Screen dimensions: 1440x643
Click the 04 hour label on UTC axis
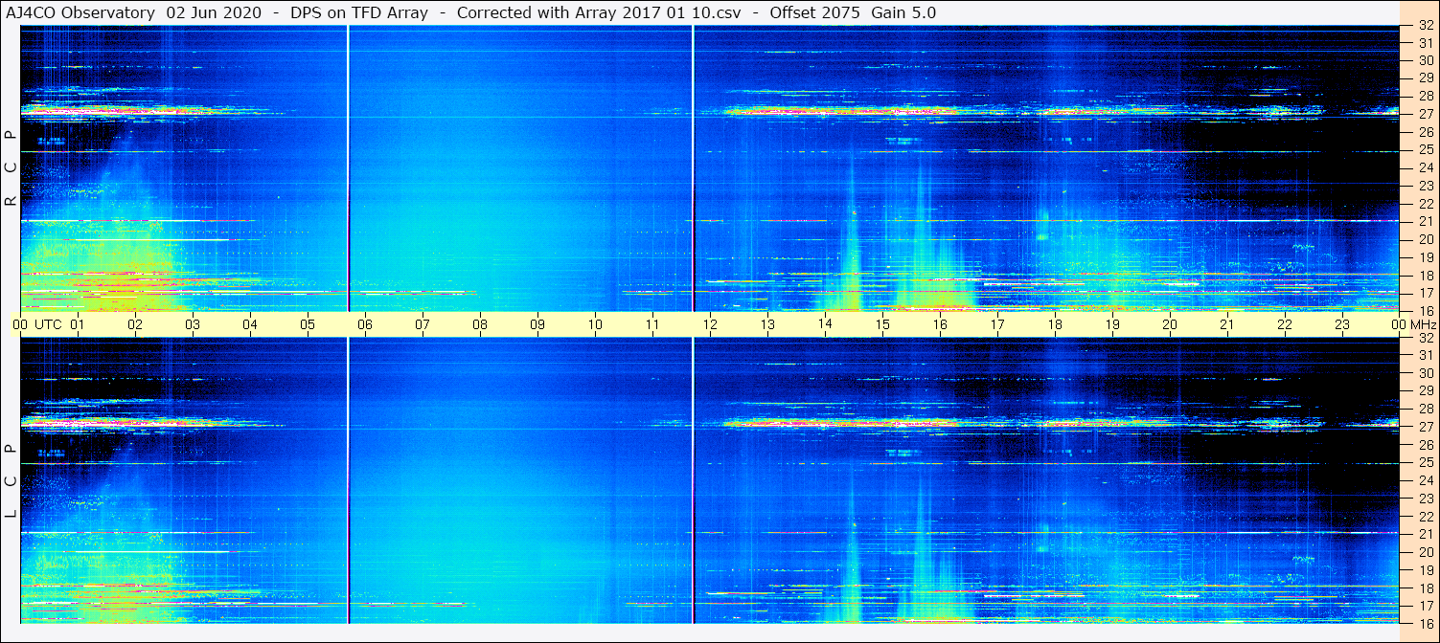[x=250, y=324]
